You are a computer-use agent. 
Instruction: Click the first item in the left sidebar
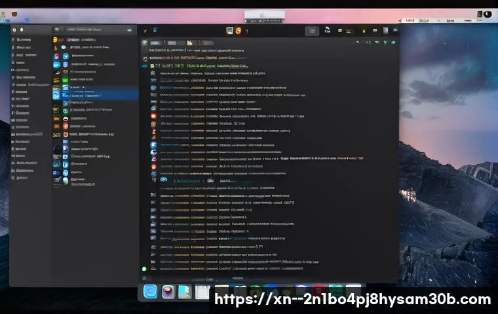[23, 40]
